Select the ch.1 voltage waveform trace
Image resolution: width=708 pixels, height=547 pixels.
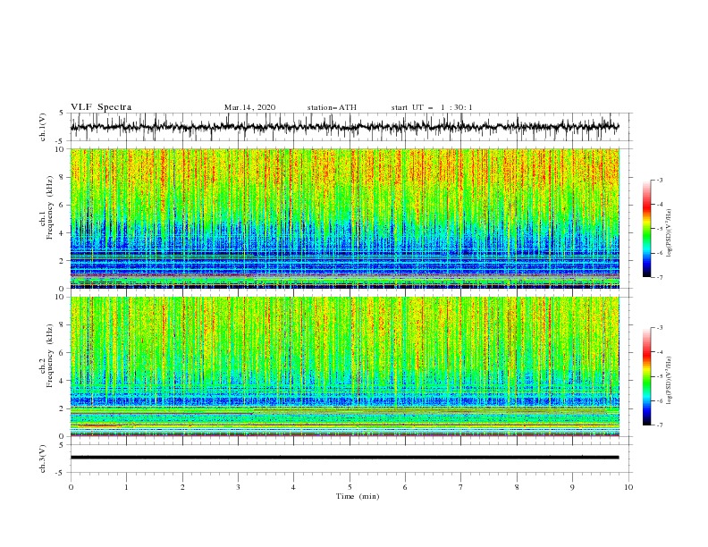pyautogui.click(x=344, y=127)
